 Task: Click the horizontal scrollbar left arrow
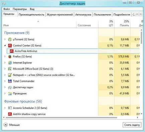[x=4, y=118]
